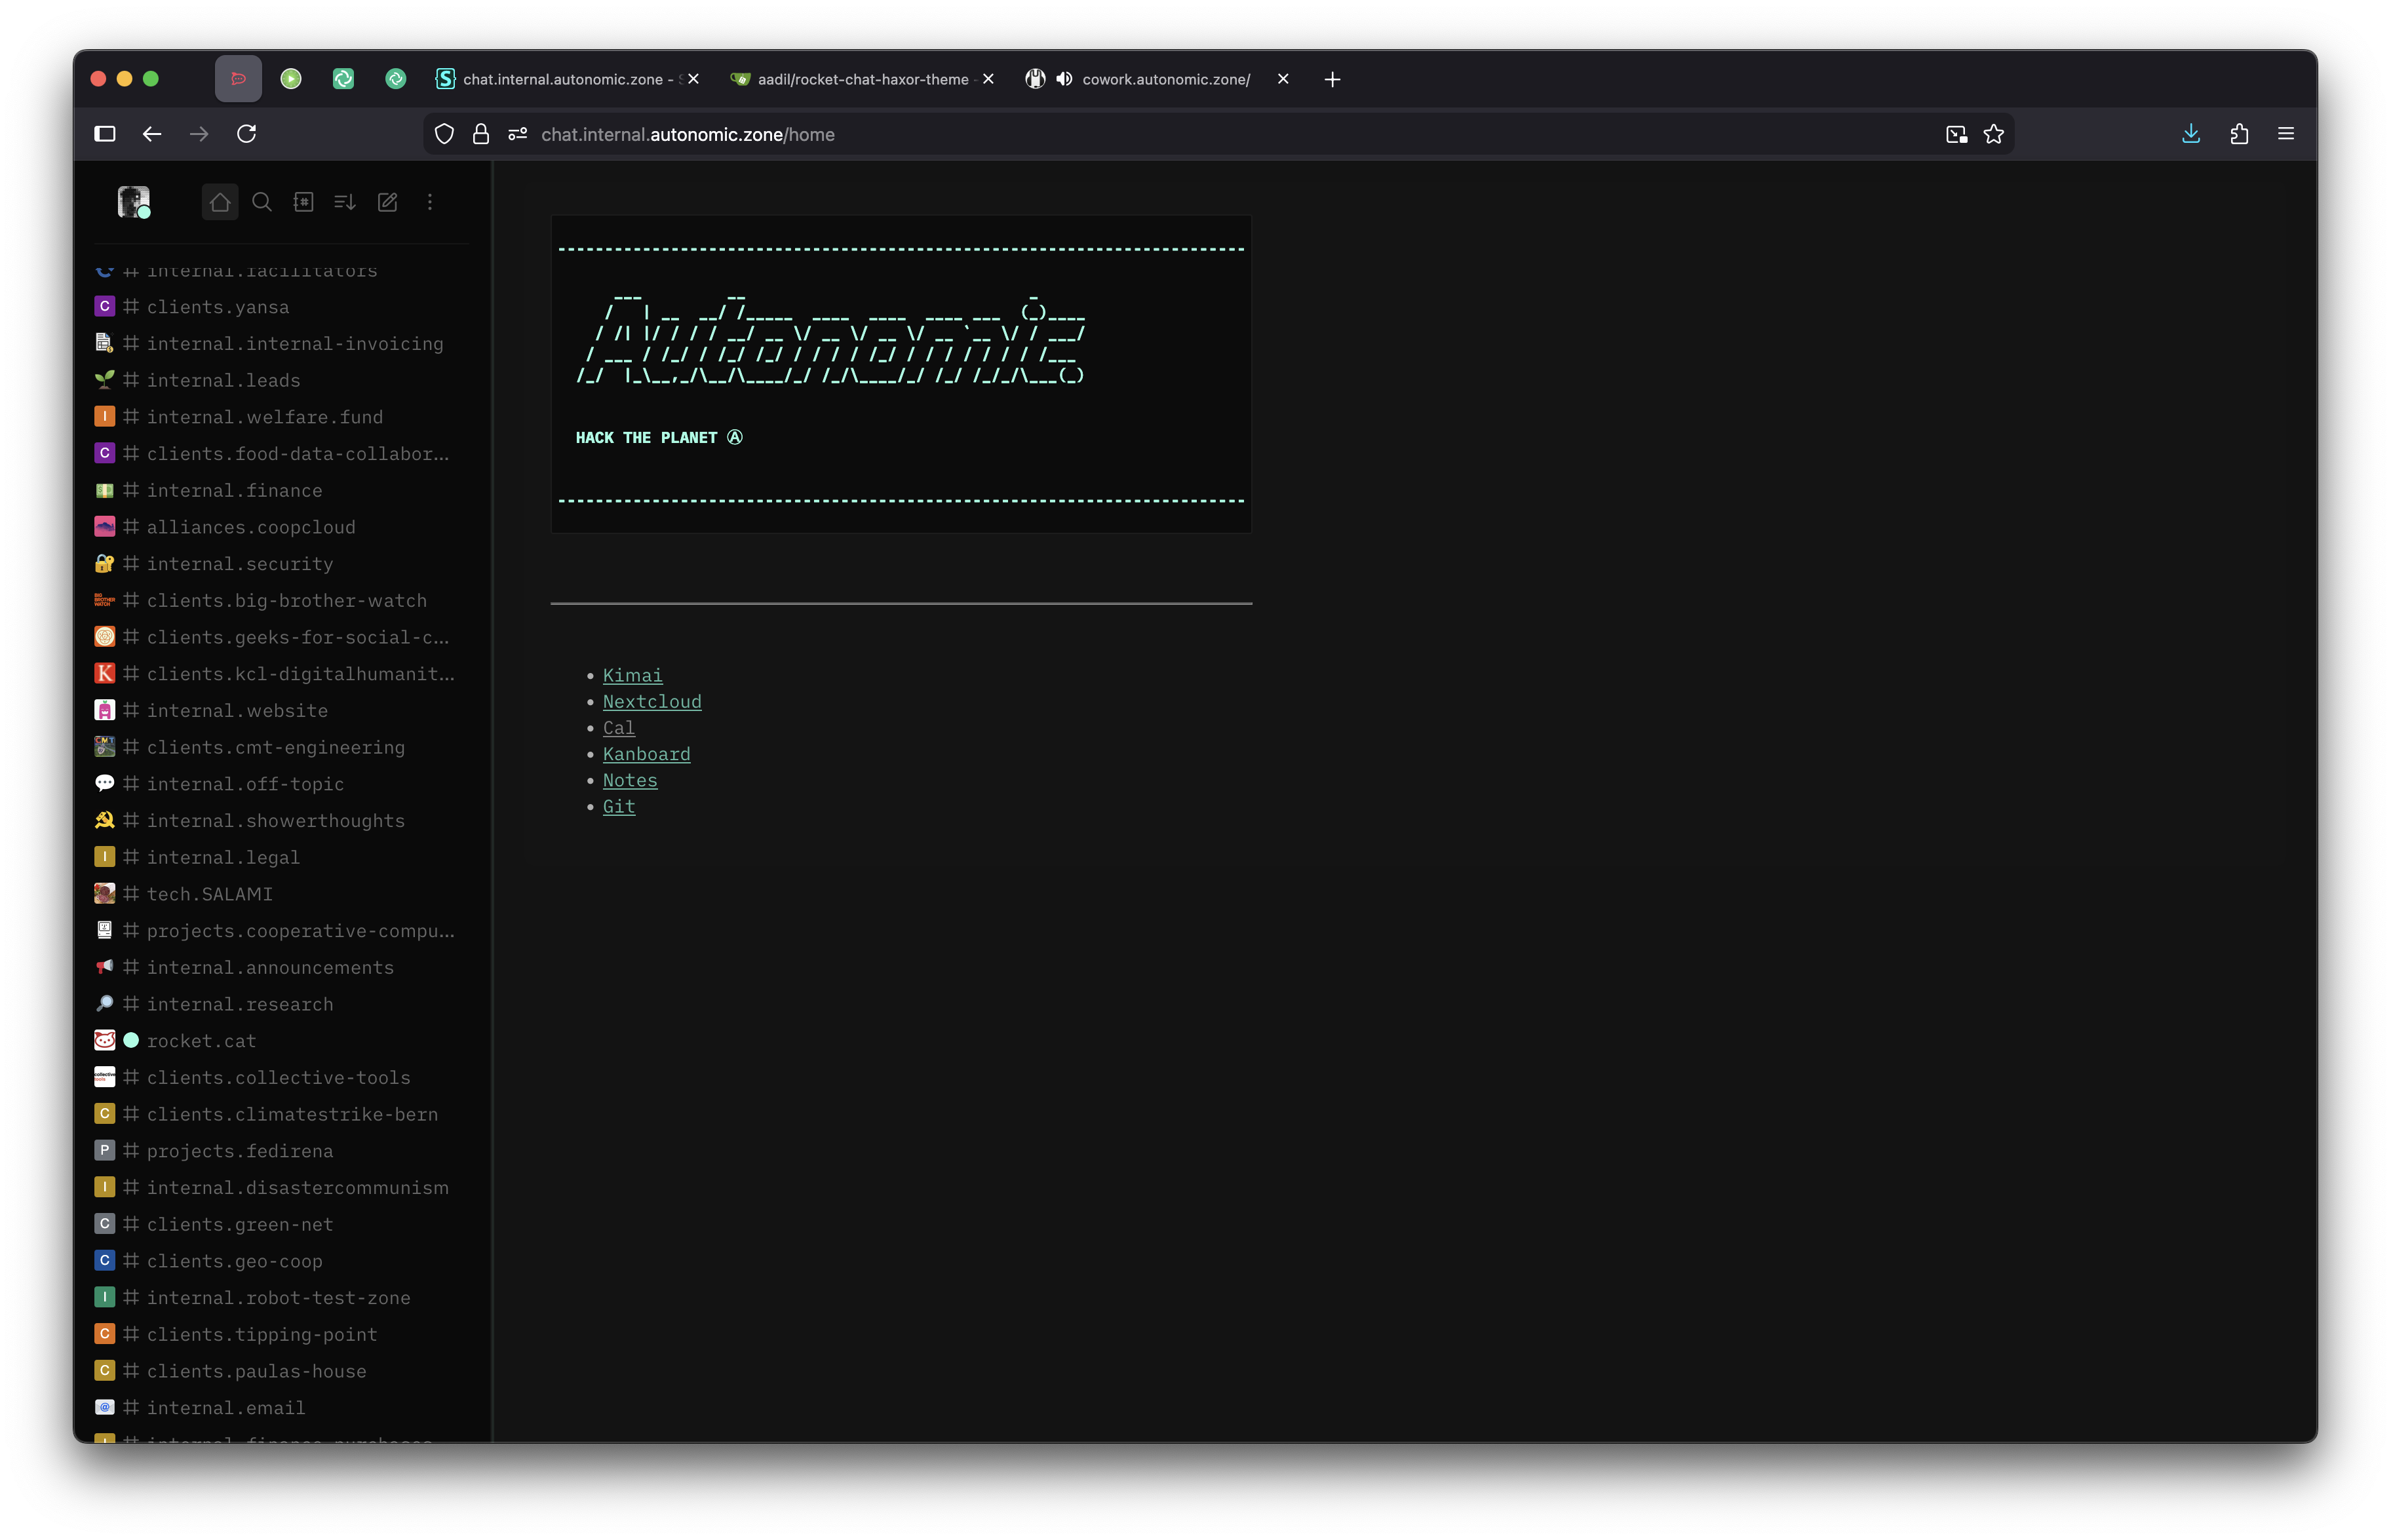Open the rocket.cat direct message

201,1041
